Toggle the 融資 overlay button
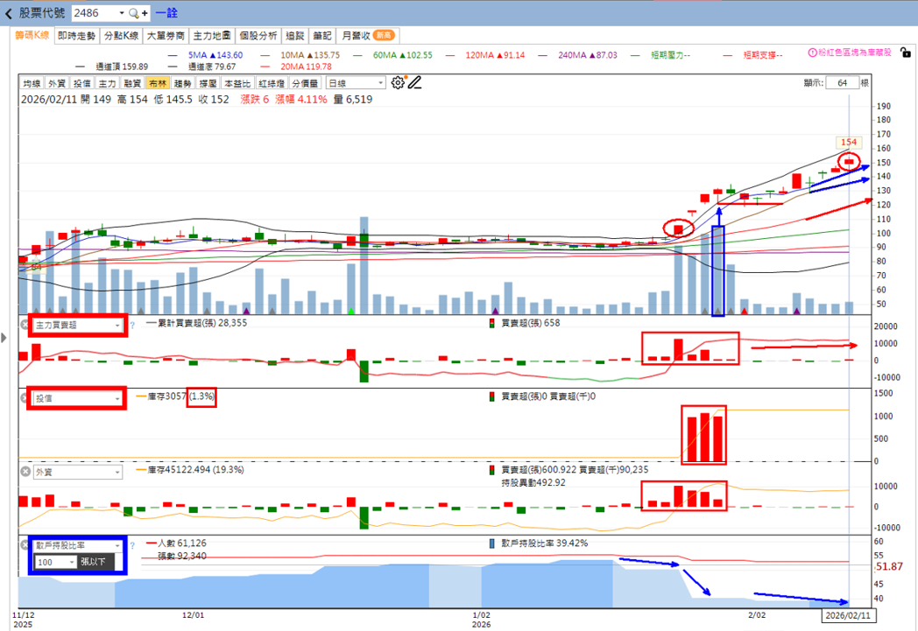This screenshot has width=918, height=631. pos(132,83)
